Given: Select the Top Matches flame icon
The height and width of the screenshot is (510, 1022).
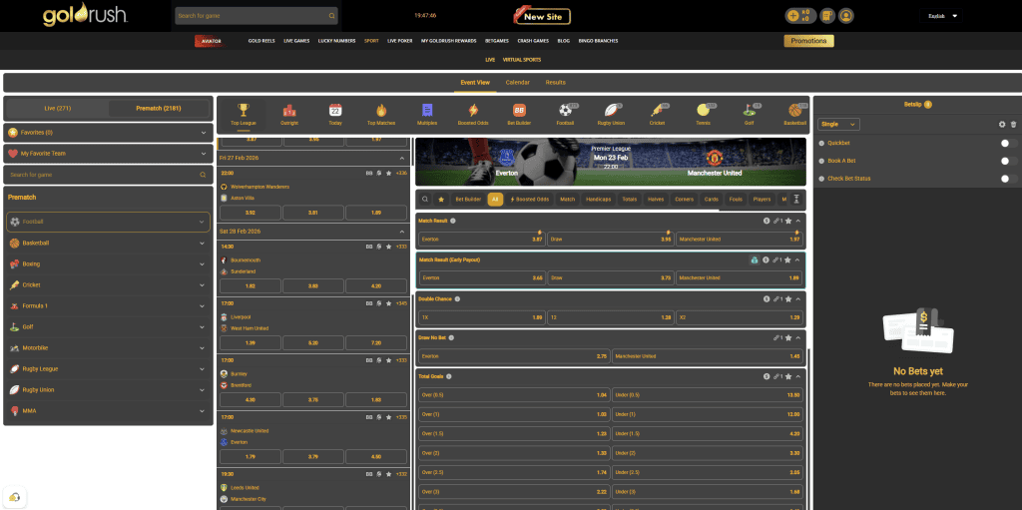Looking at the screenshot, I should (x=381, y=110).
